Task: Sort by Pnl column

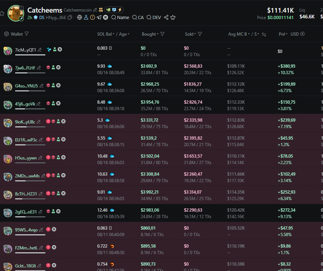Action: (x=283, y=34)
